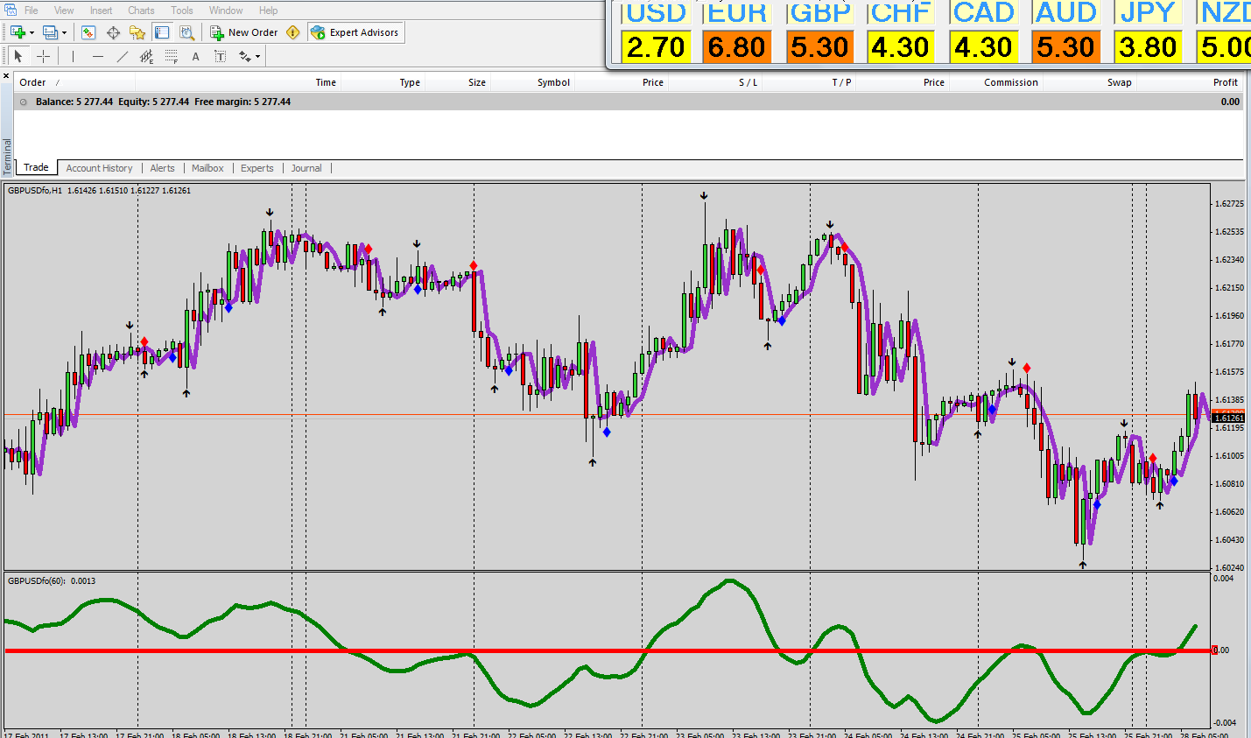This screenshot has height=738, width=1251.
Task: Click the CHF currency label
Action: (x=901, y=13)
